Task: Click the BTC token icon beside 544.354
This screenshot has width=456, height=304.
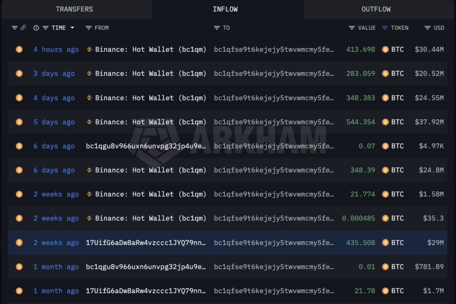Action: tap(385, 122)
